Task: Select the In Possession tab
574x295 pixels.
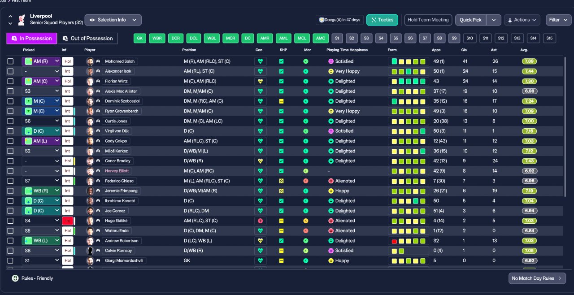Action: click(32, 39)
